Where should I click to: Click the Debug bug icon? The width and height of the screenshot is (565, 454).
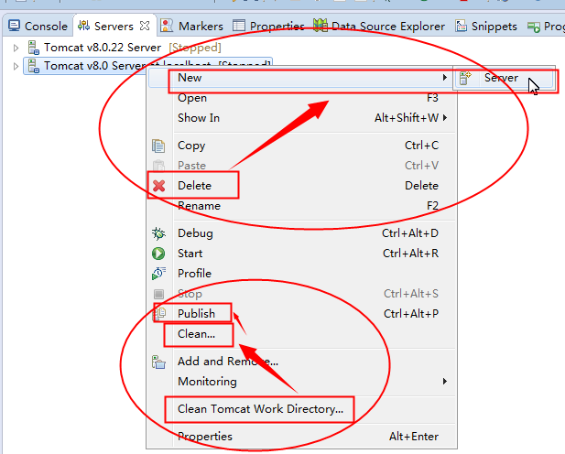click(x=158, y=233)
